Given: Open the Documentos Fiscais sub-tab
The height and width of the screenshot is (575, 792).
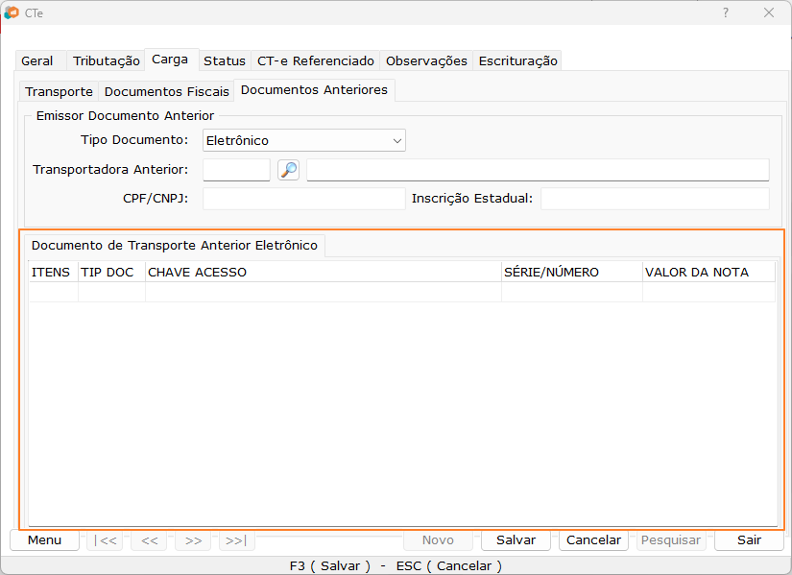Looking at the screenshot, I should coord(167,91).
